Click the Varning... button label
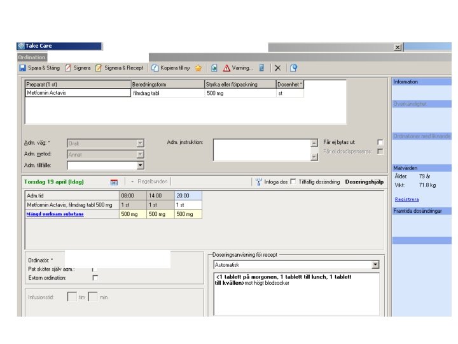The height and width of the screenshot is (344, 458). [x=242, y=68]
